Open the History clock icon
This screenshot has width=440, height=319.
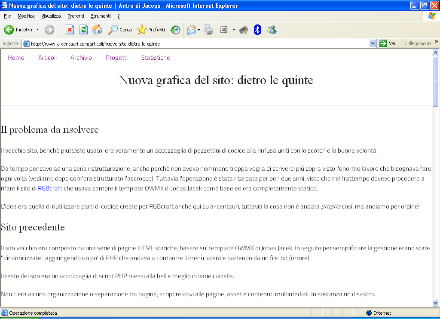pos(175,30)
